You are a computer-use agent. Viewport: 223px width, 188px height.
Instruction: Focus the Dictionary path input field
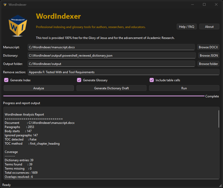[x=112, y=56]
